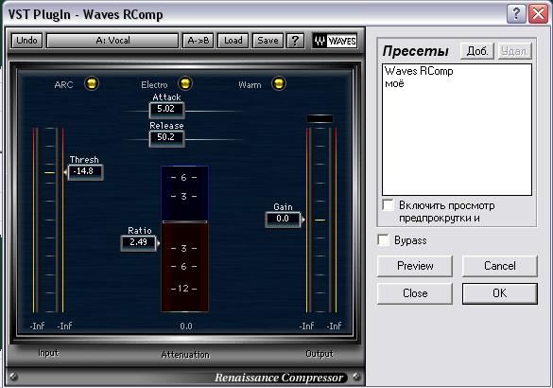Click the Load button
Viewport: 553px width, 388px height.
tap(233, 41)
